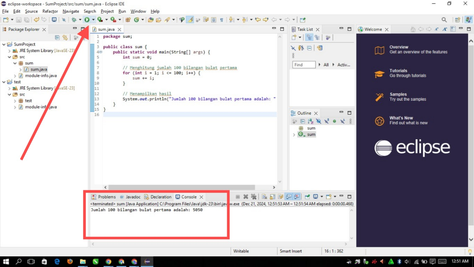Start the Debug bug icon in toolbar
This screenshot has height=267, width=474.
74,20
